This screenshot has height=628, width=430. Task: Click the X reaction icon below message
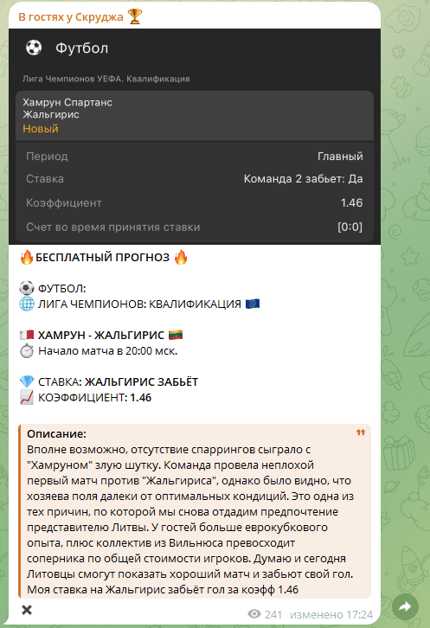click(x=27, y=610)
